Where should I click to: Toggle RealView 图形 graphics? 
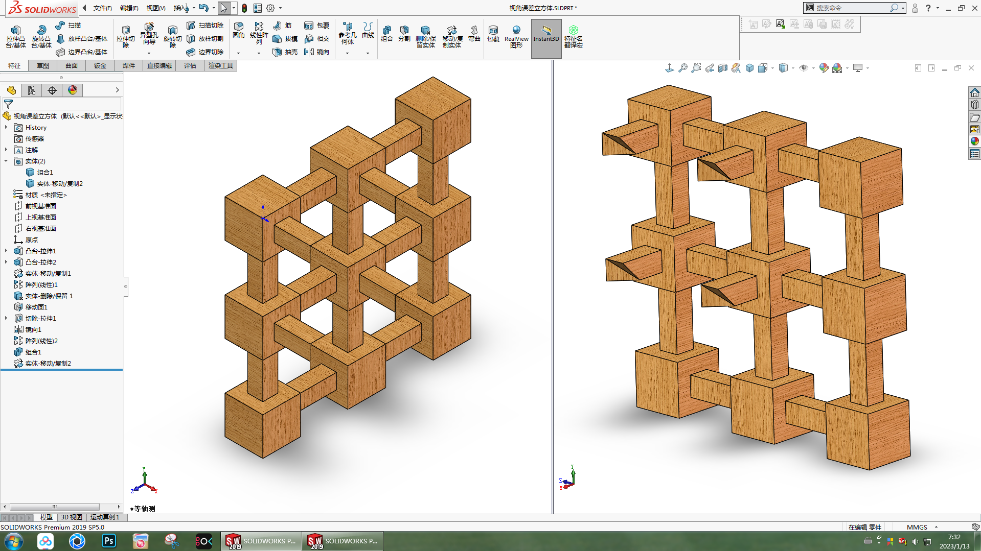[x=516, y=36]
